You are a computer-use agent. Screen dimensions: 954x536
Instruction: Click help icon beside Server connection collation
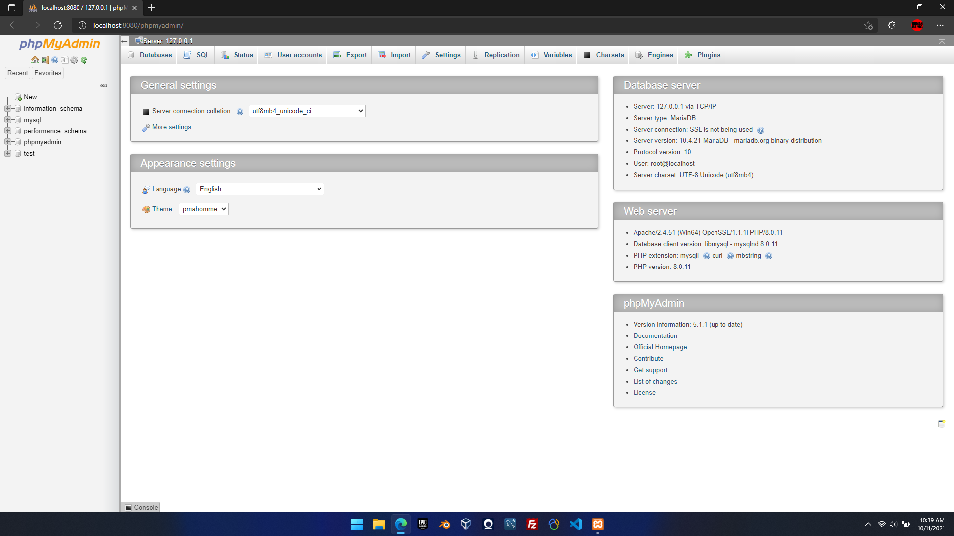(x=240, y=112)
